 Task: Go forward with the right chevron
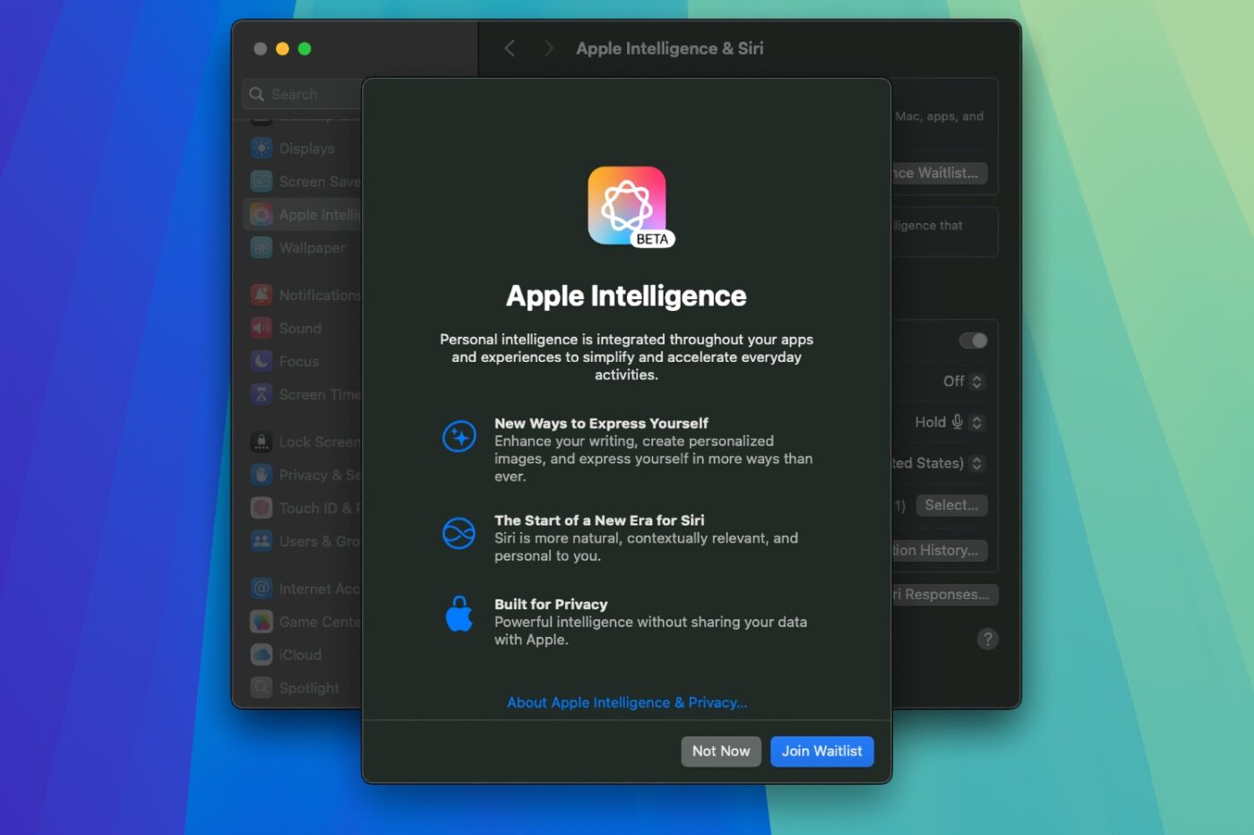tap(548, 48)
